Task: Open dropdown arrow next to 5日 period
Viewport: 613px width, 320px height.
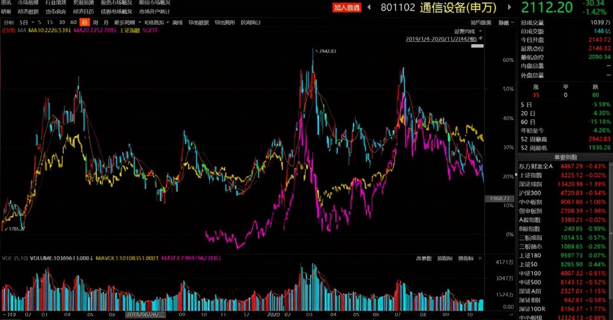Action: point(32,22)
